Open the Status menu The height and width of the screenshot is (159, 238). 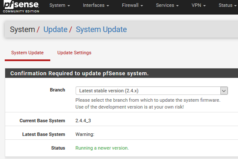(x=228, y=5)
